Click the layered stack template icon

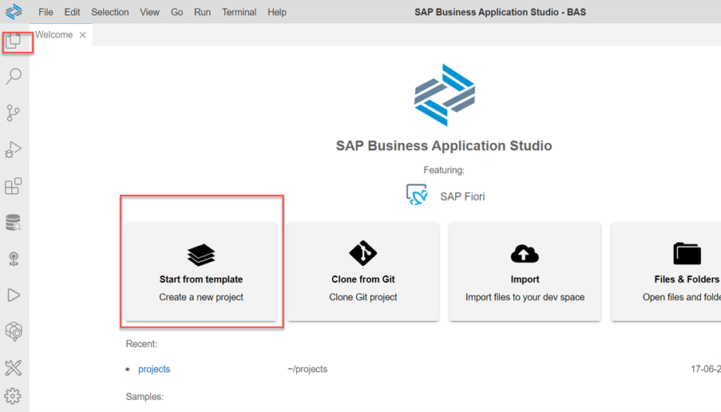pyautogui.click(x=201, y=255)
